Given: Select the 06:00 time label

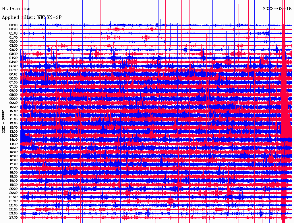Looking at the screenshot, I should [x=13, y=74].
